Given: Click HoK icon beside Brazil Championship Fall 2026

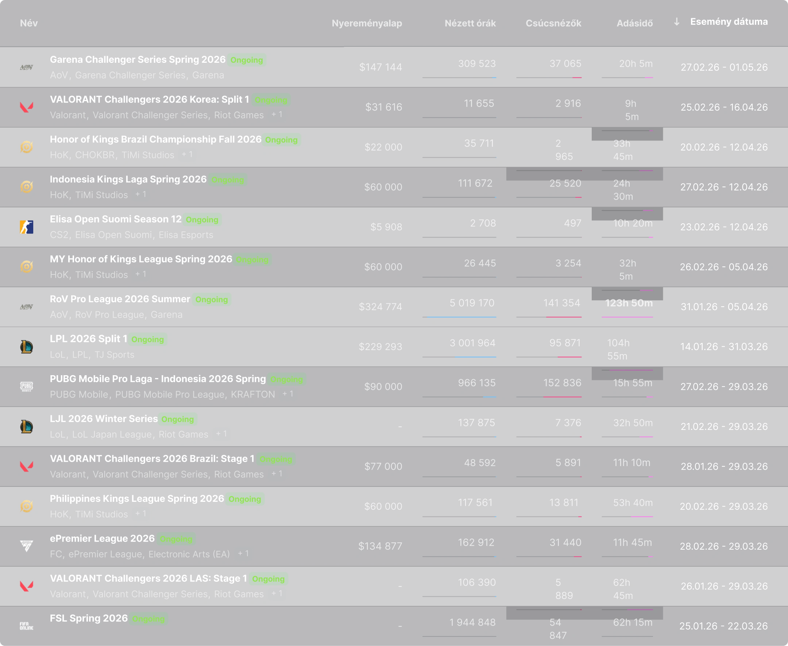Looking at the screenshot, I should tap(26, 147).
